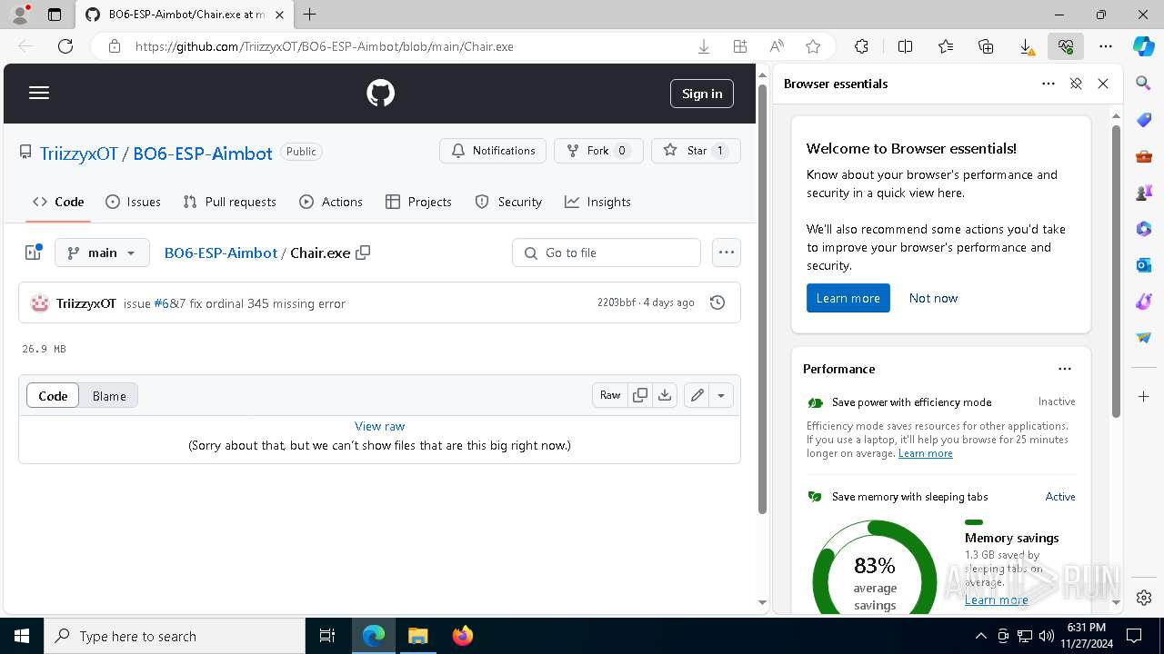Focus the Go to file search field
The width and height of the screenshot is (1164, 654).
[607, 253]
